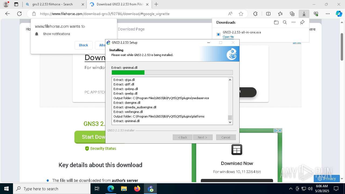The width and height of the screenshot is (345, 194).
Task: Open Edge Settings and more menu
Action: (x=328, y=14)
